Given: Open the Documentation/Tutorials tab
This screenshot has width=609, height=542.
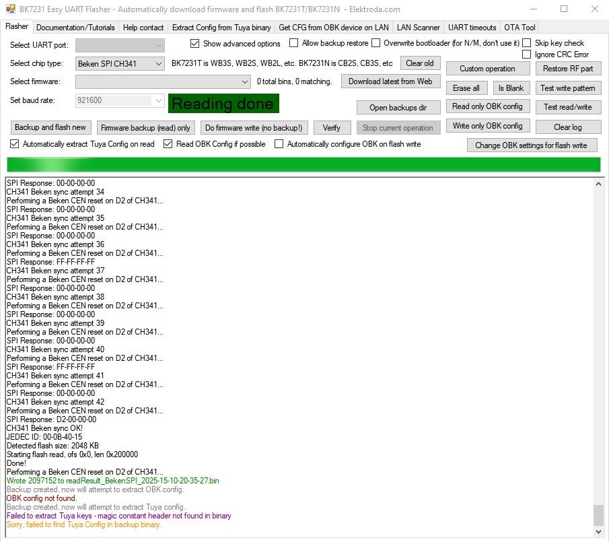Looking at the screenshot, I should (x=75, y=28).
